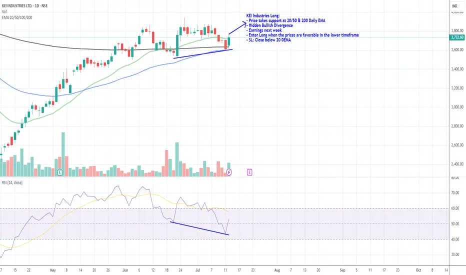466x275 pixels.
Task: Click the 24 date label on the time axis
Action: coord(180,270)
